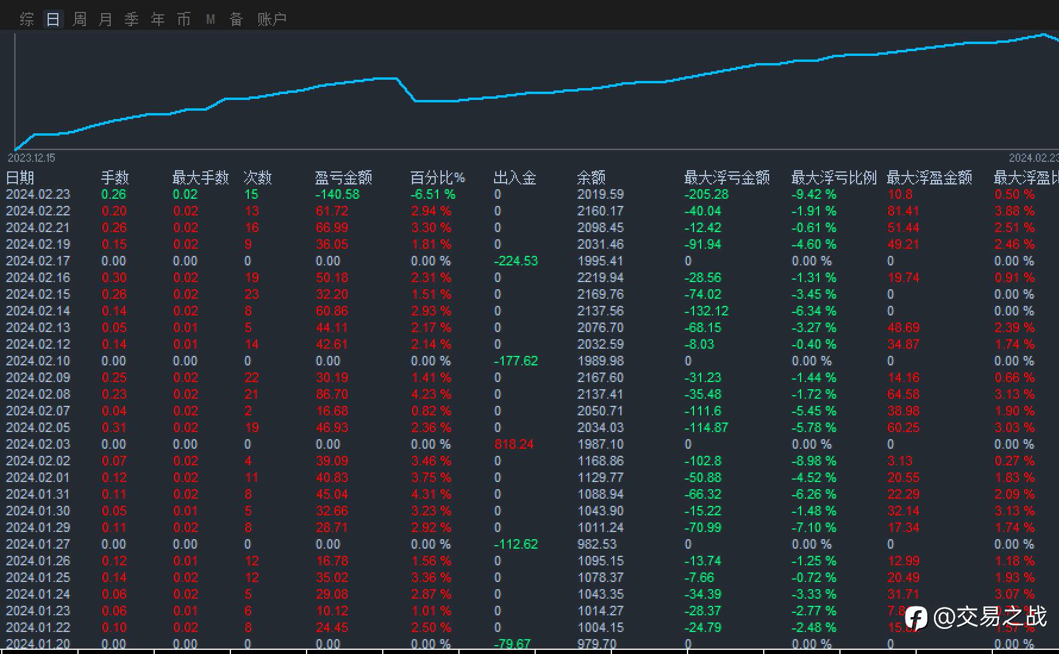This screenshot has height=654, width=1059.
Task: Open the 币 currency tab
Action: click(x=184, y=20)
